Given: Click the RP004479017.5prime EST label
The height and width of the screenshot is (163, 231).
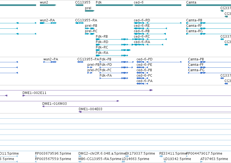Looking at the screenshot, I should [x=204, y=154].
